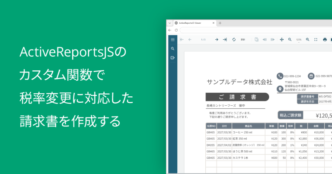Viewport: 332px width, 174px height.
Task: Click the 請求書番号 label
Action: click(x=307, y=97)
